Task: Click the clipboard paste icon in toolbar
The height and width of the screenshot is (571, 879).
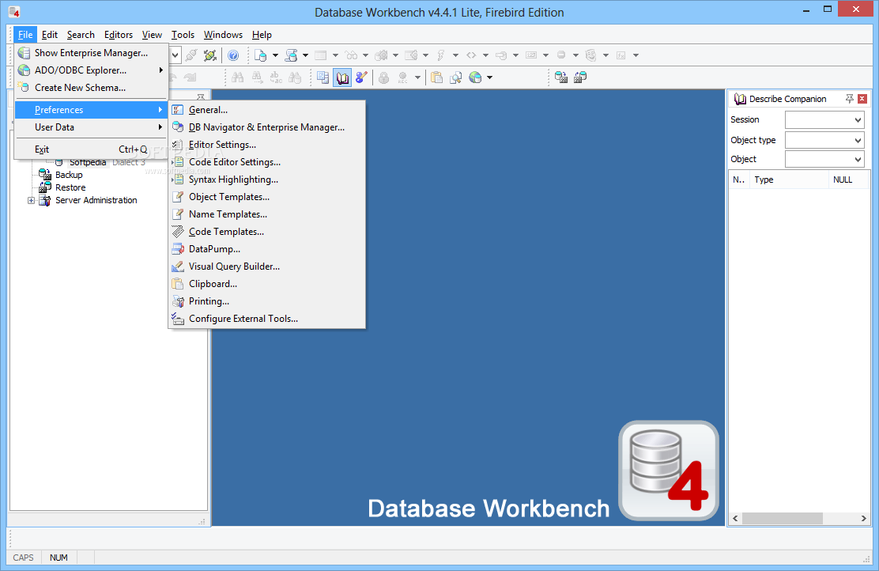Action: [x=436, y=78]
